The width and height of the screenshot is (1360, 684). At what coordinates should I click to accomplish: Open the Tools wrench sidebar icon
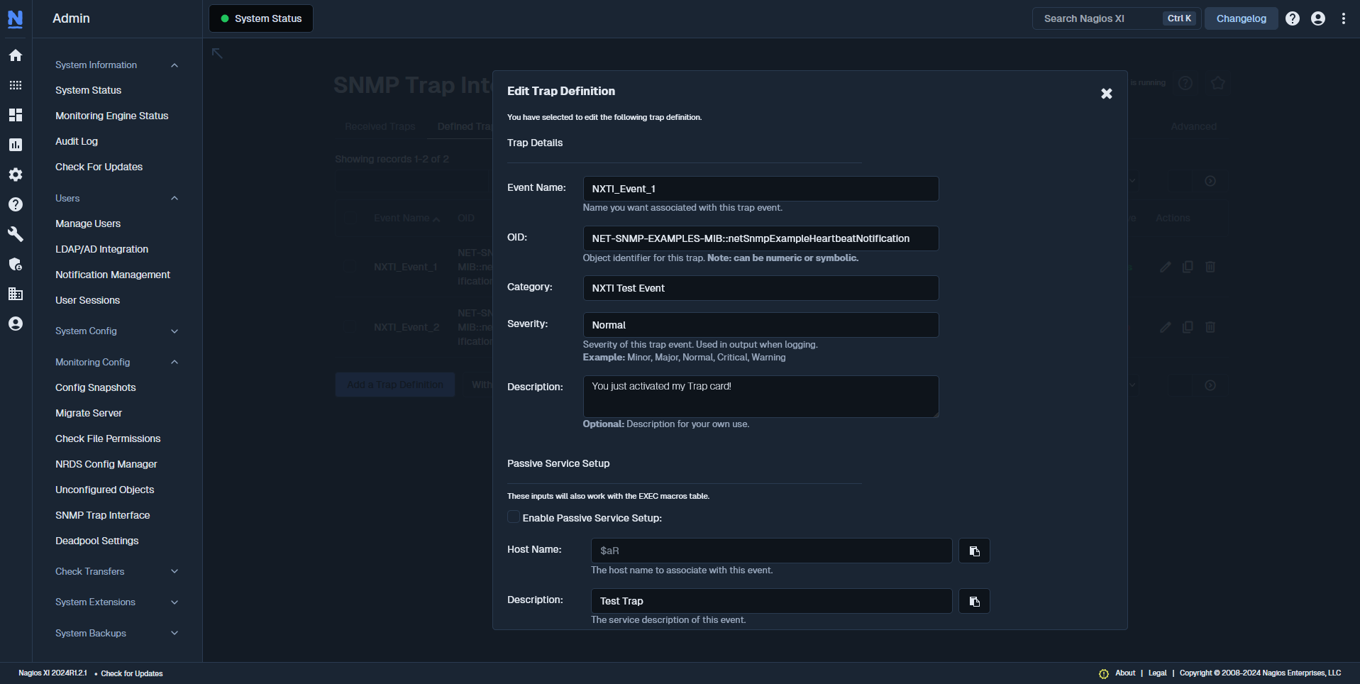pos(16,234)
